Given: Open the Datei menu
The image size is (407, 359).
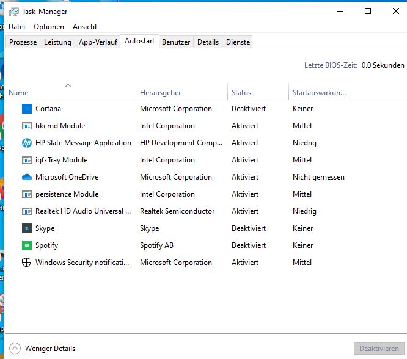Looking at the screenshot, I should pos(17,27).
